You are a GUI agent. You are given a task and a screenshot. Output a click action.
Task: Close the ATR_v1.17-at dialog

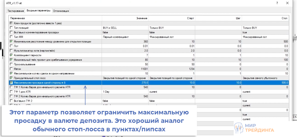[x=287, y=3]
